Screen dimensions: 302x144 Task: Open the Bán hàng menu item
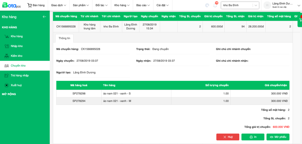tap(36, 5)
